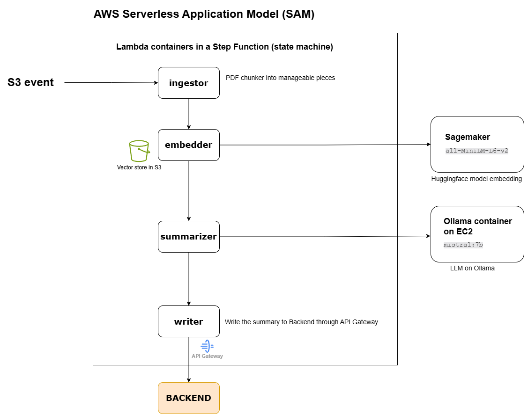Select the Ollama container on EC2 box
528x414 pixels.
point(477,234)
